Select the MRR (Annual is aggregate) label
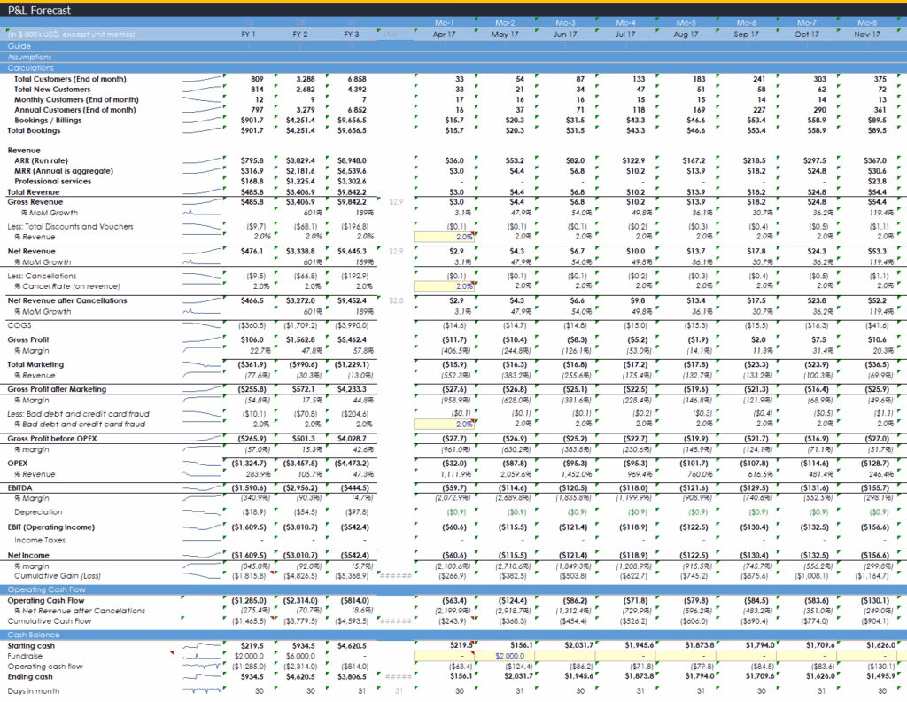 tap(64, 171)
